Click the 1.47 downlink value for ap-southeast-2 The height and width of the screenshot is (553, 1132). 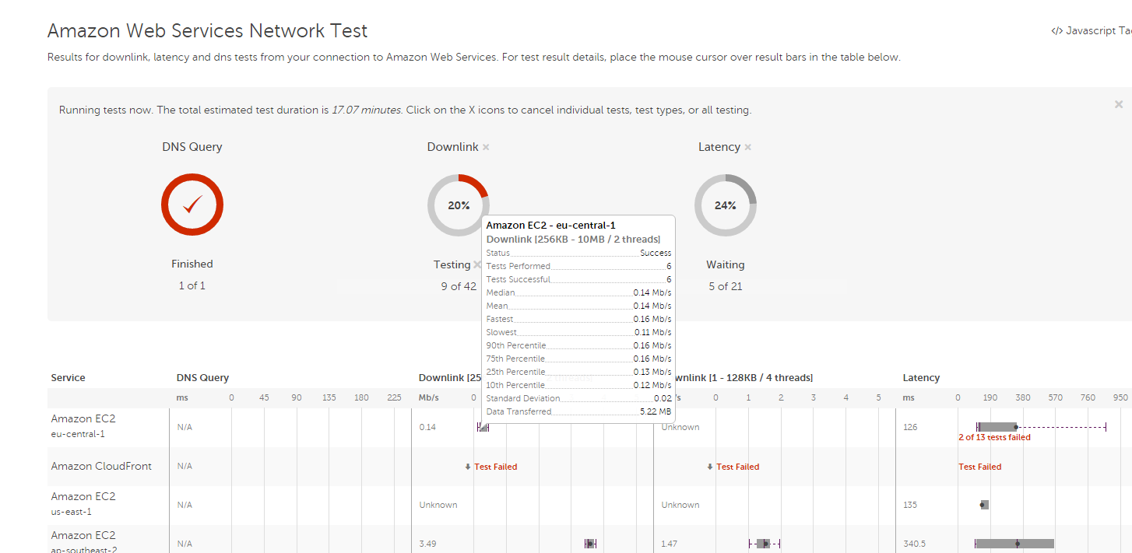click(x=670, y=544)
